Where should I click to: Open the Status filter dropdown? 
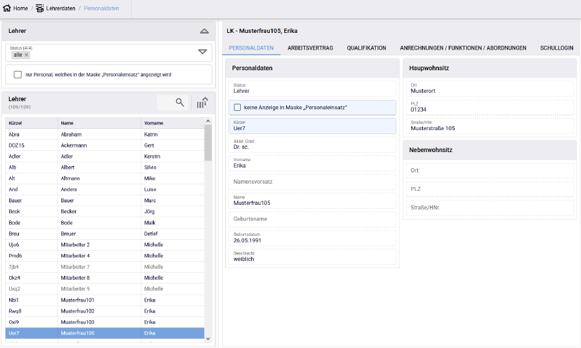point(202,52)
